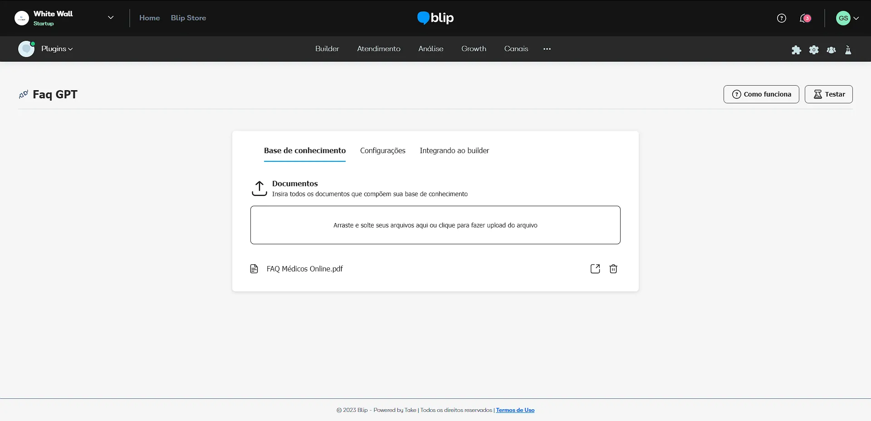
Task: Click the Testar button
Action: pos(829,94)
